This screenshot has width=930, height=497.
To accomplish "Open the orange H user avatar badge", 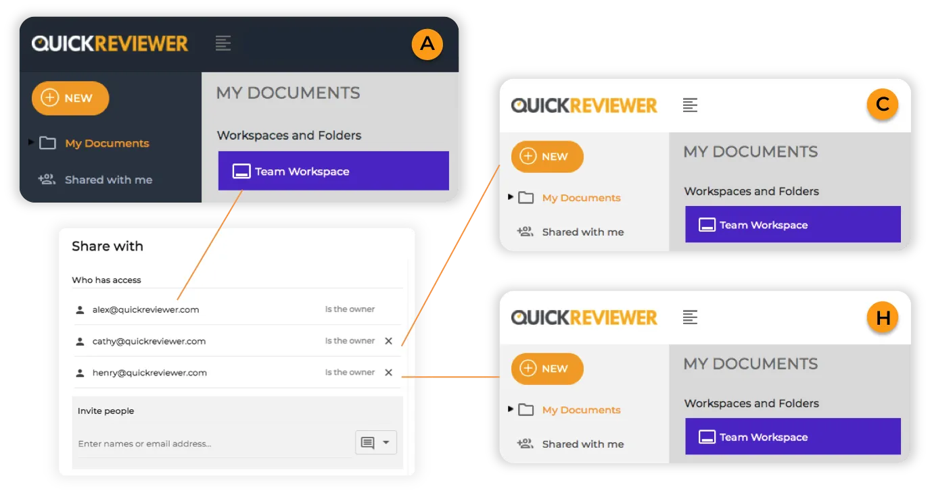I will tap(882, 317).
